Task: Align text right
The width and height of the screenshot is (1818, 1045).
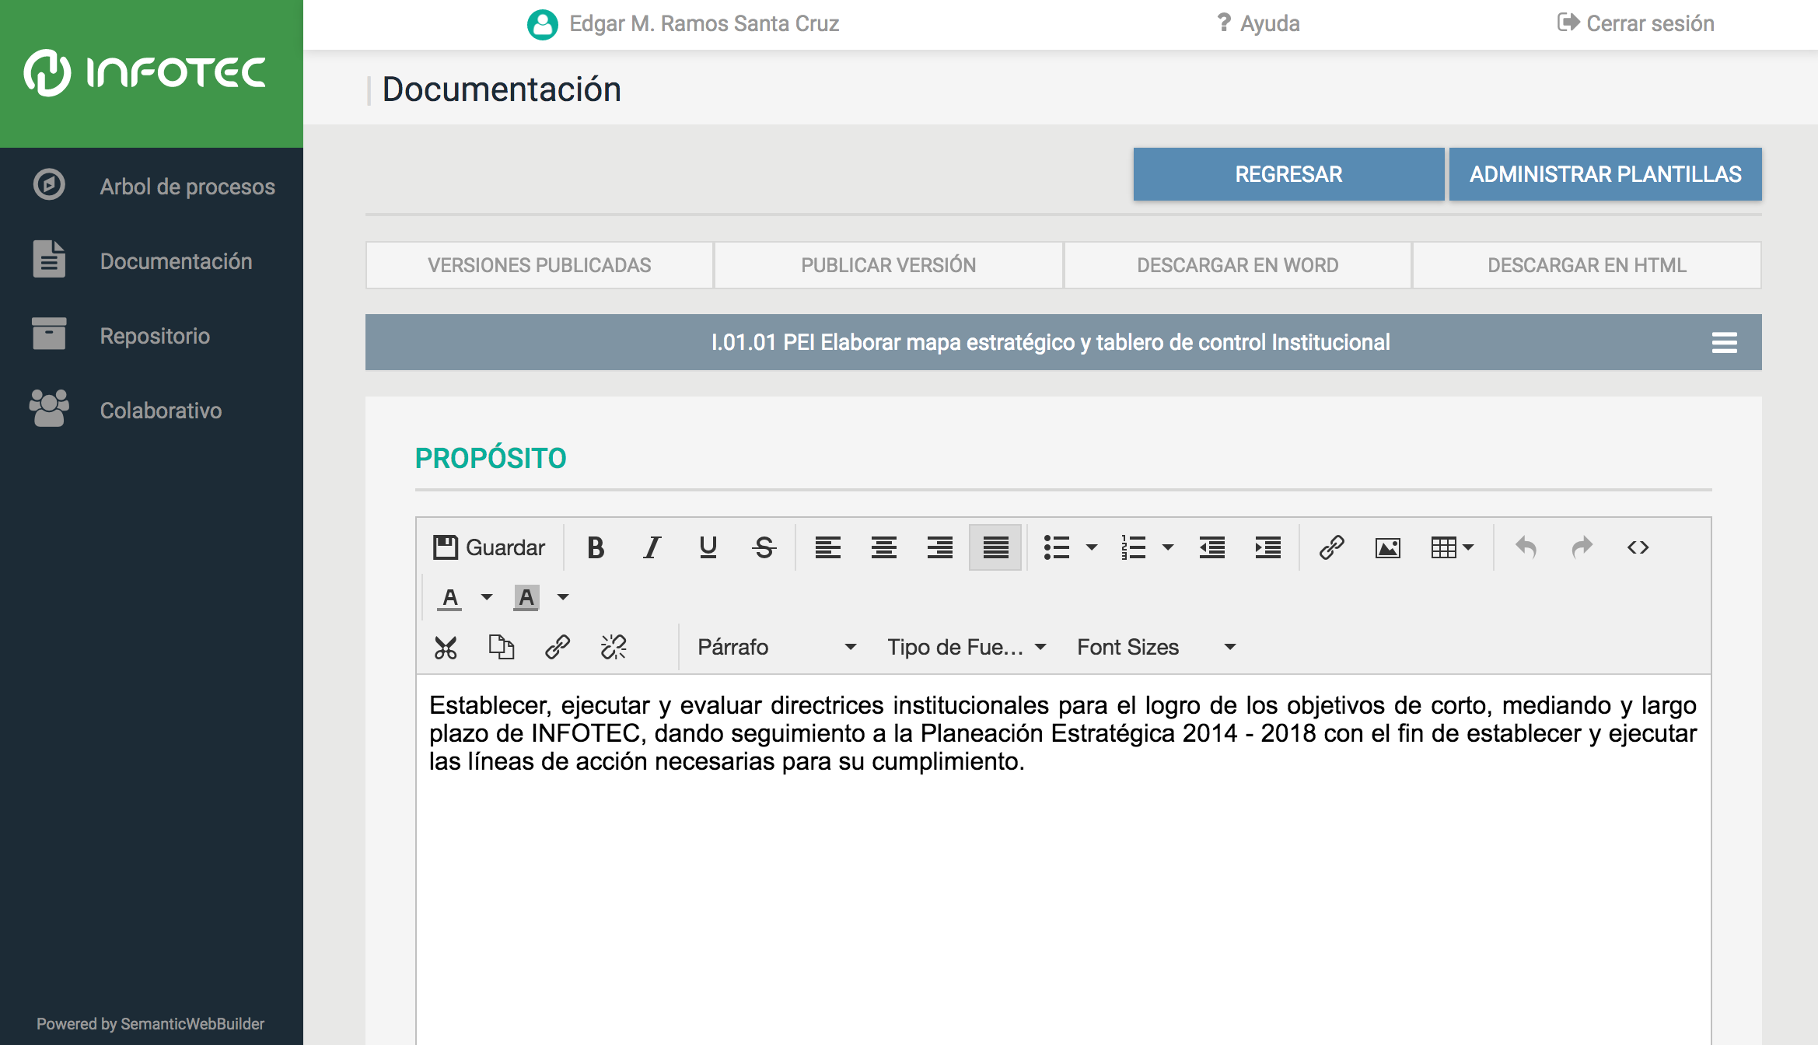Action: [939, 547]
